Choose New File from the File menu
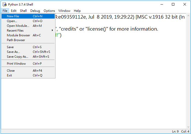 point(28,16)
